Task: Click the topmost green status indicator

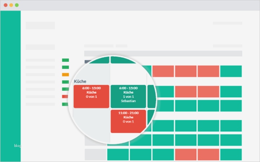Action: coord(65,60)
